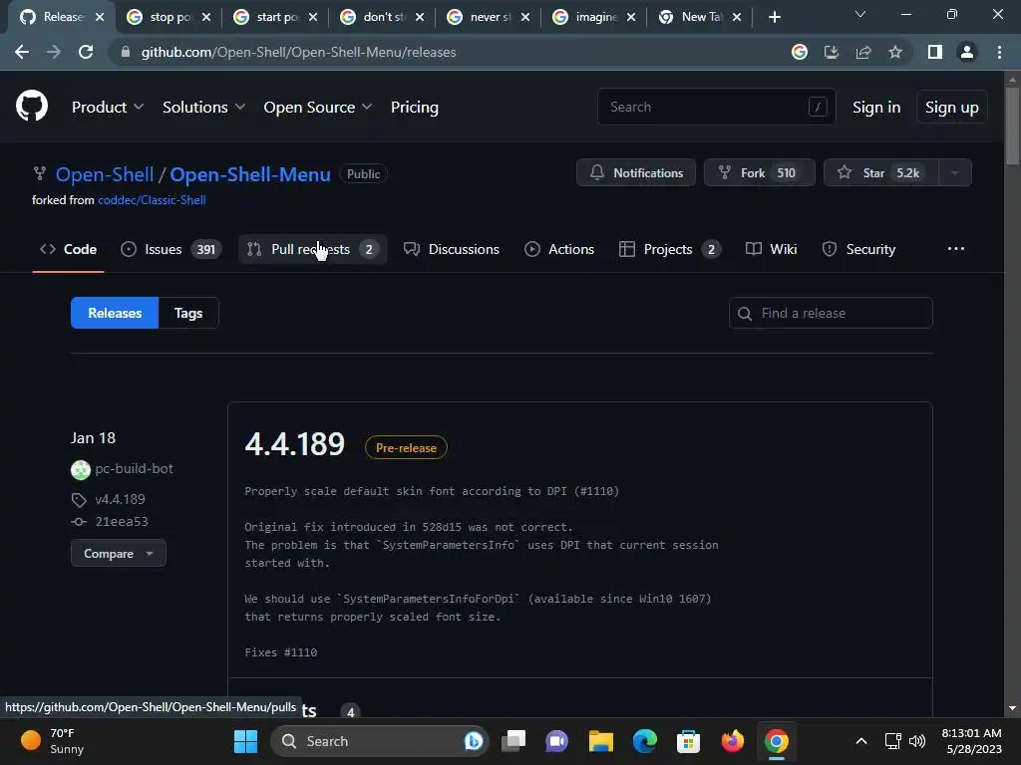Select the Tags toggle button

coord(188,313)
